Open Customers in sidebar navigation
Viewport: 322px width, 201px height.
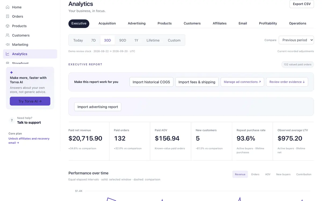[x=30, y=35]
